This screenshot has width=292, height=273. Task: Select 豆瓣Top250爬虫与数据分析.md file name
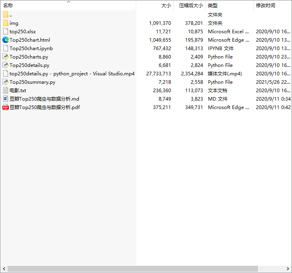pos(44,99)
